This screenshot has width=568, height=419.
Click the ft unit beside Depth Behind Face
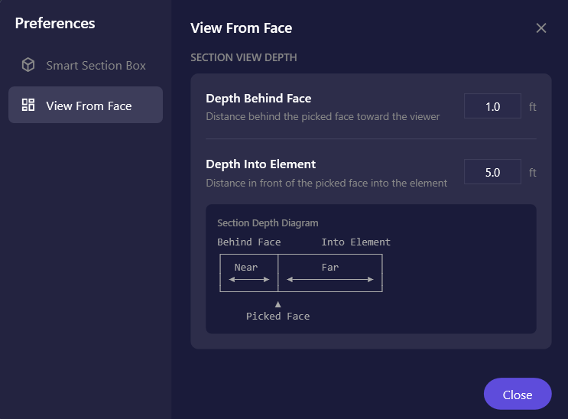point(533,106)
